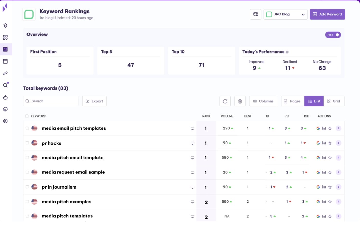This screenshot has height=231, width=360.
Task: Open the keyword rankings bar-chart panel in sidebar
Action: pos(5,49)
